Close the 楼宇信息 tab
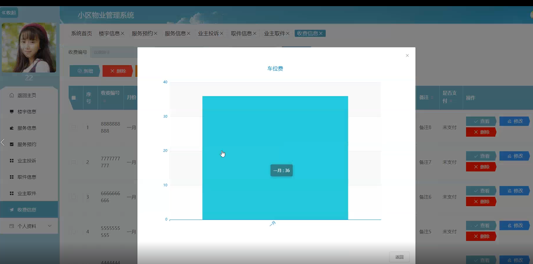533x264 pixels. point(123,34)
